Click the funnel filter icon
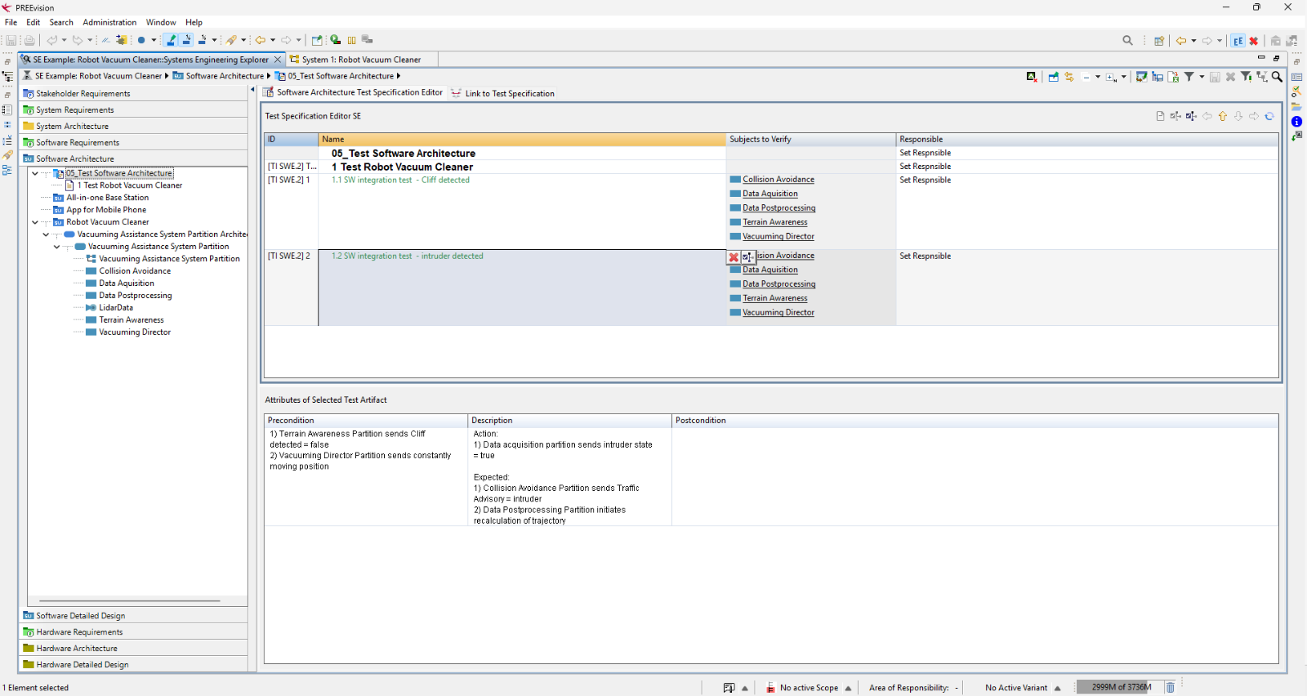 [1189, 77]
